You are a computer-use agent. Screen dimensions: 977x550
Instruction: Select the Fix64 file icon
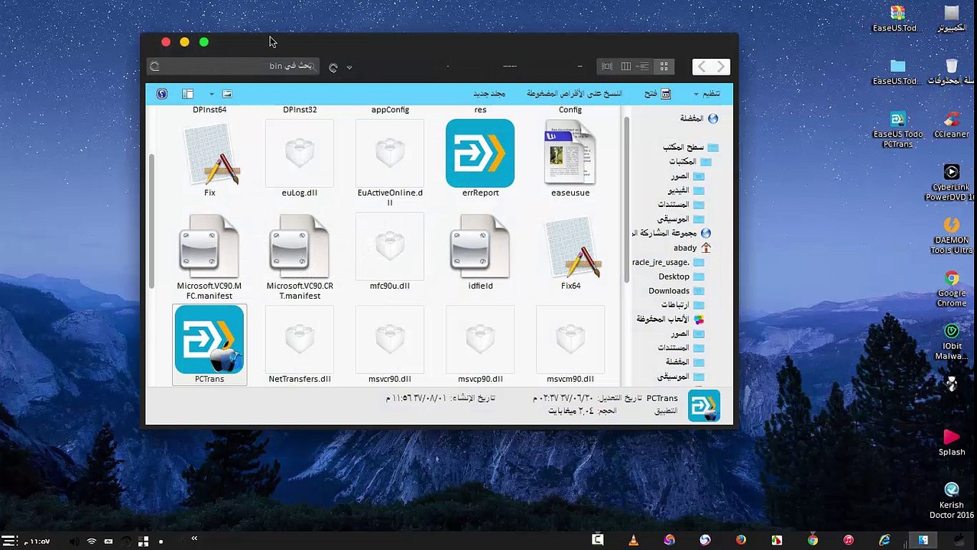tap(570, 254)
